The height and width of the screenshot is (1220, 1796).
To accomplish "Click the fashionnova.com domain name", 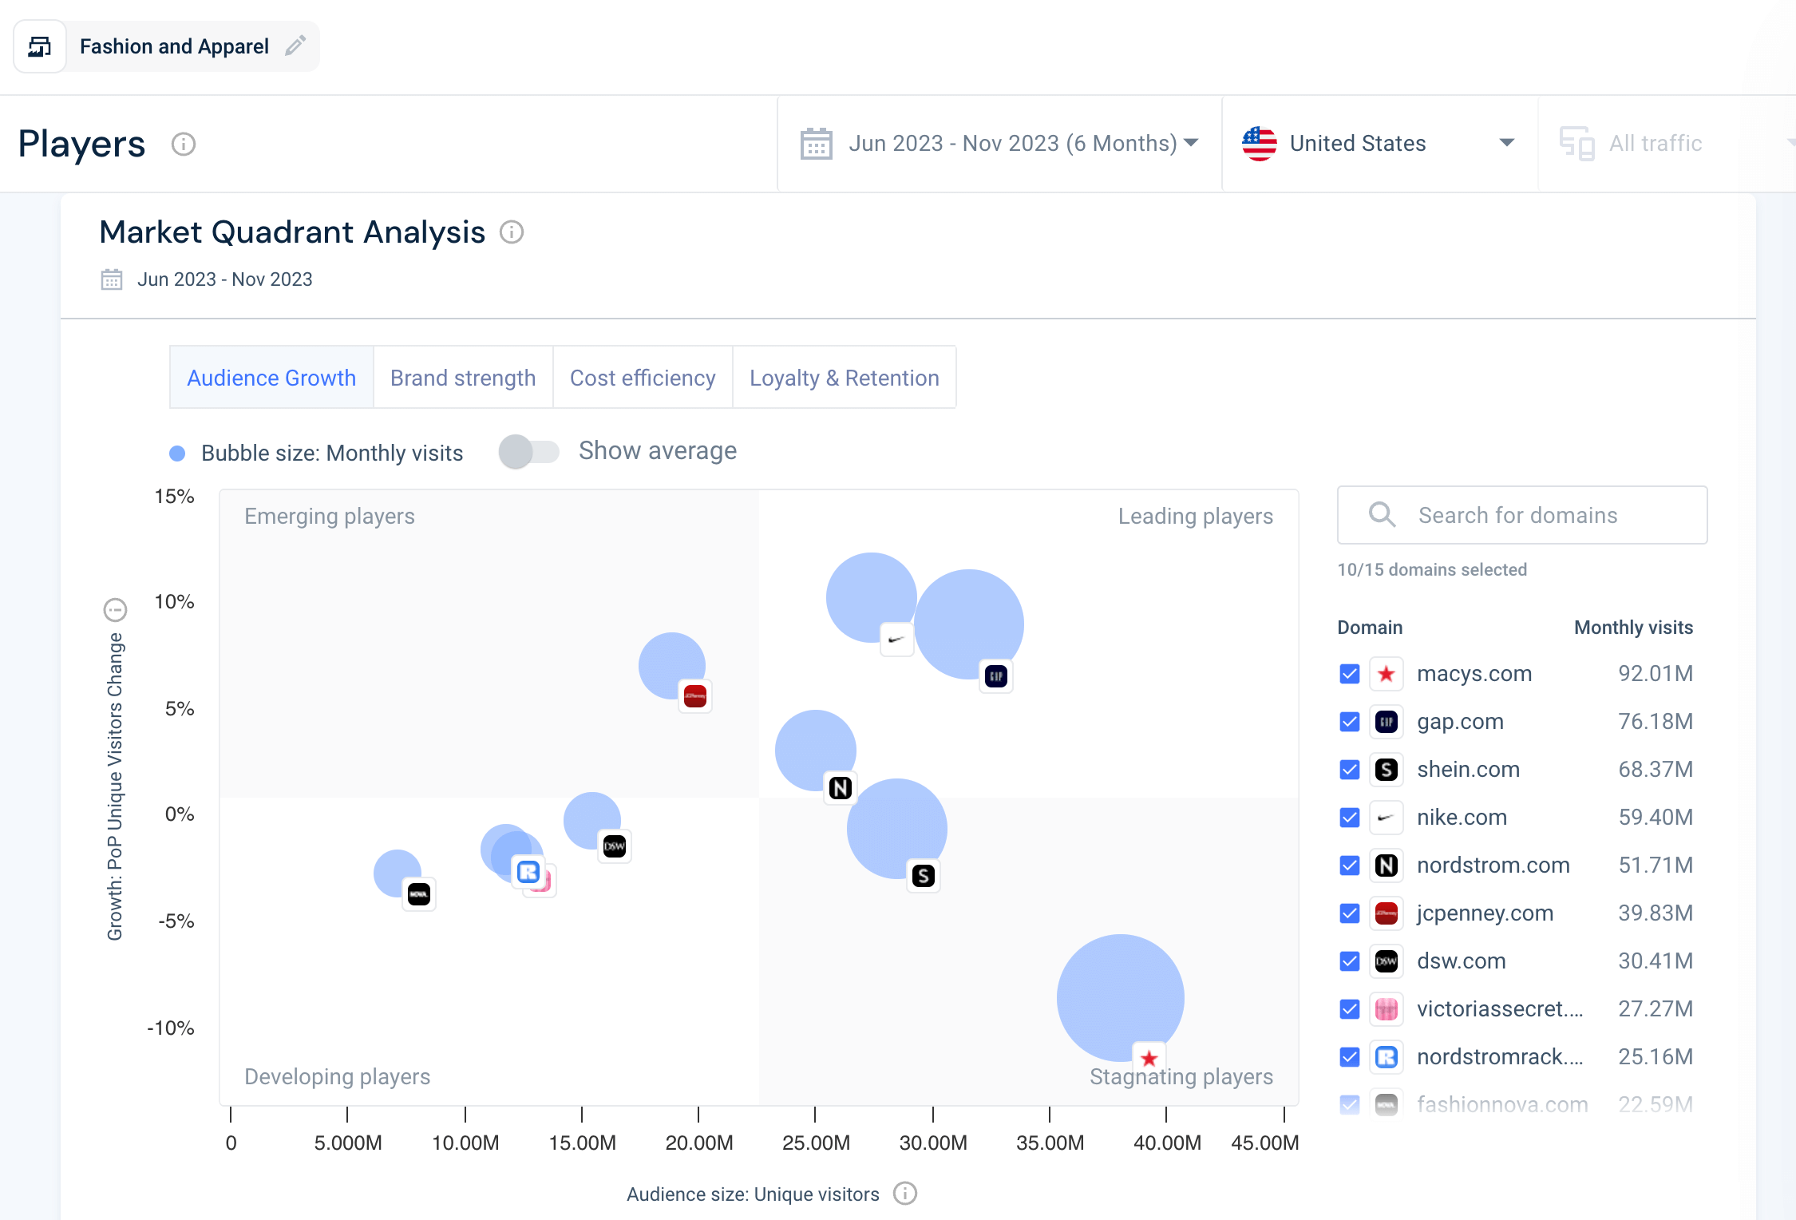I will point(1502,1105).
